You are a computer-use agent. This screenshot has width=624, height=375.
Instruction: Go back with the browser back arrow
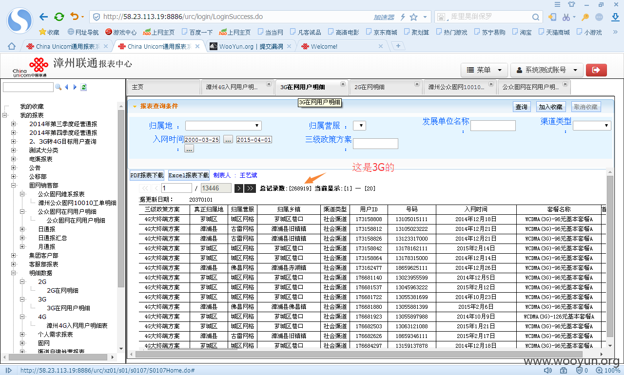[44, 17]
